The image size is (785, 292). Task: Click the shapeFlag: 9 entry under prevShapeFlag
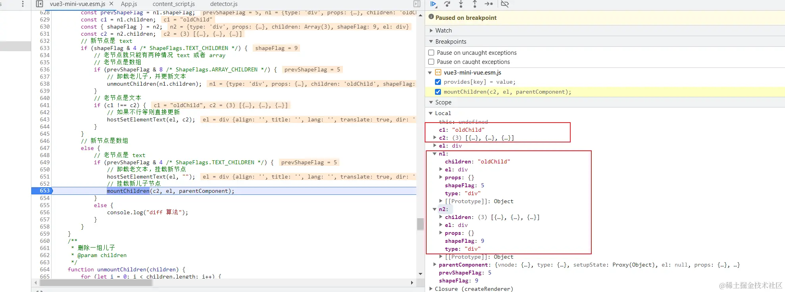click(458, 280)
